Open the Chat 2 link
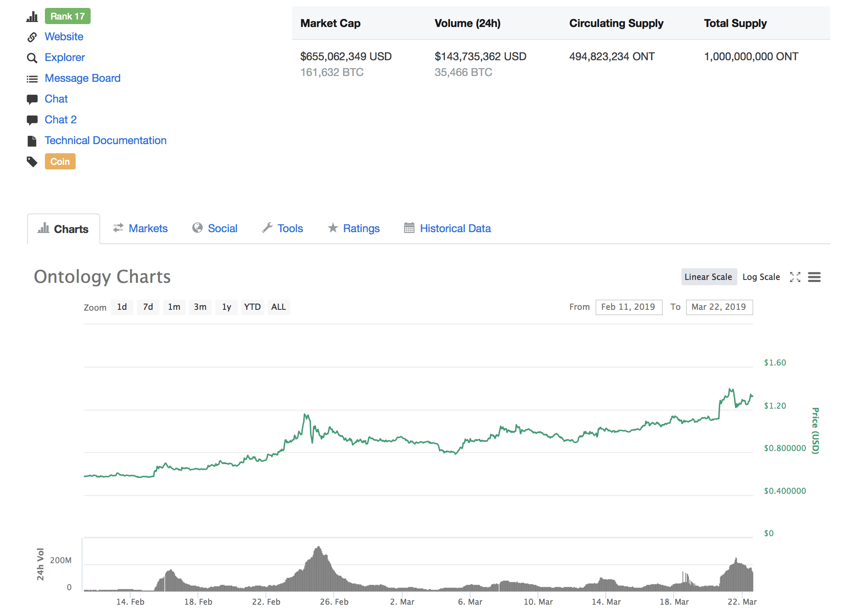The image size is (844, 613). pos(61,120)
